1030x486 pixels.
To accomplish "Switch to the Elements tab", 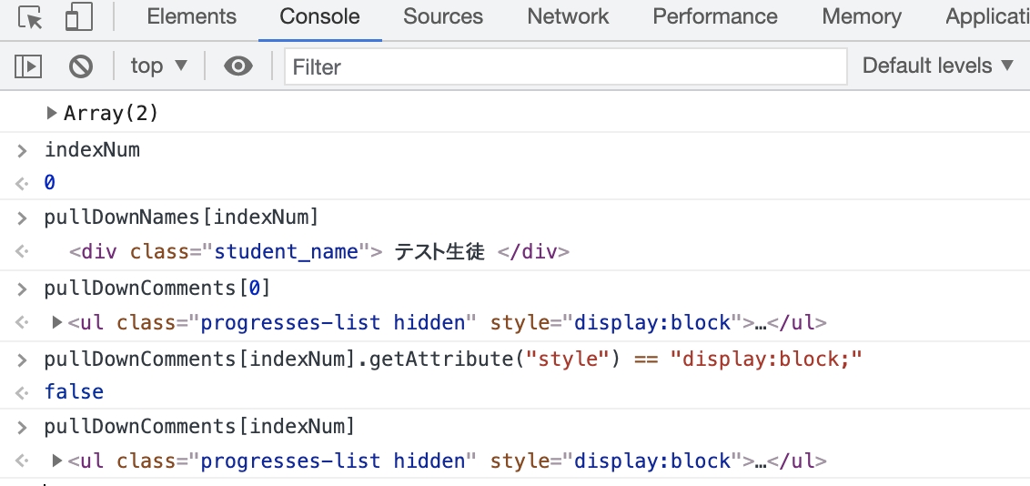I will [x=191, y=17].
